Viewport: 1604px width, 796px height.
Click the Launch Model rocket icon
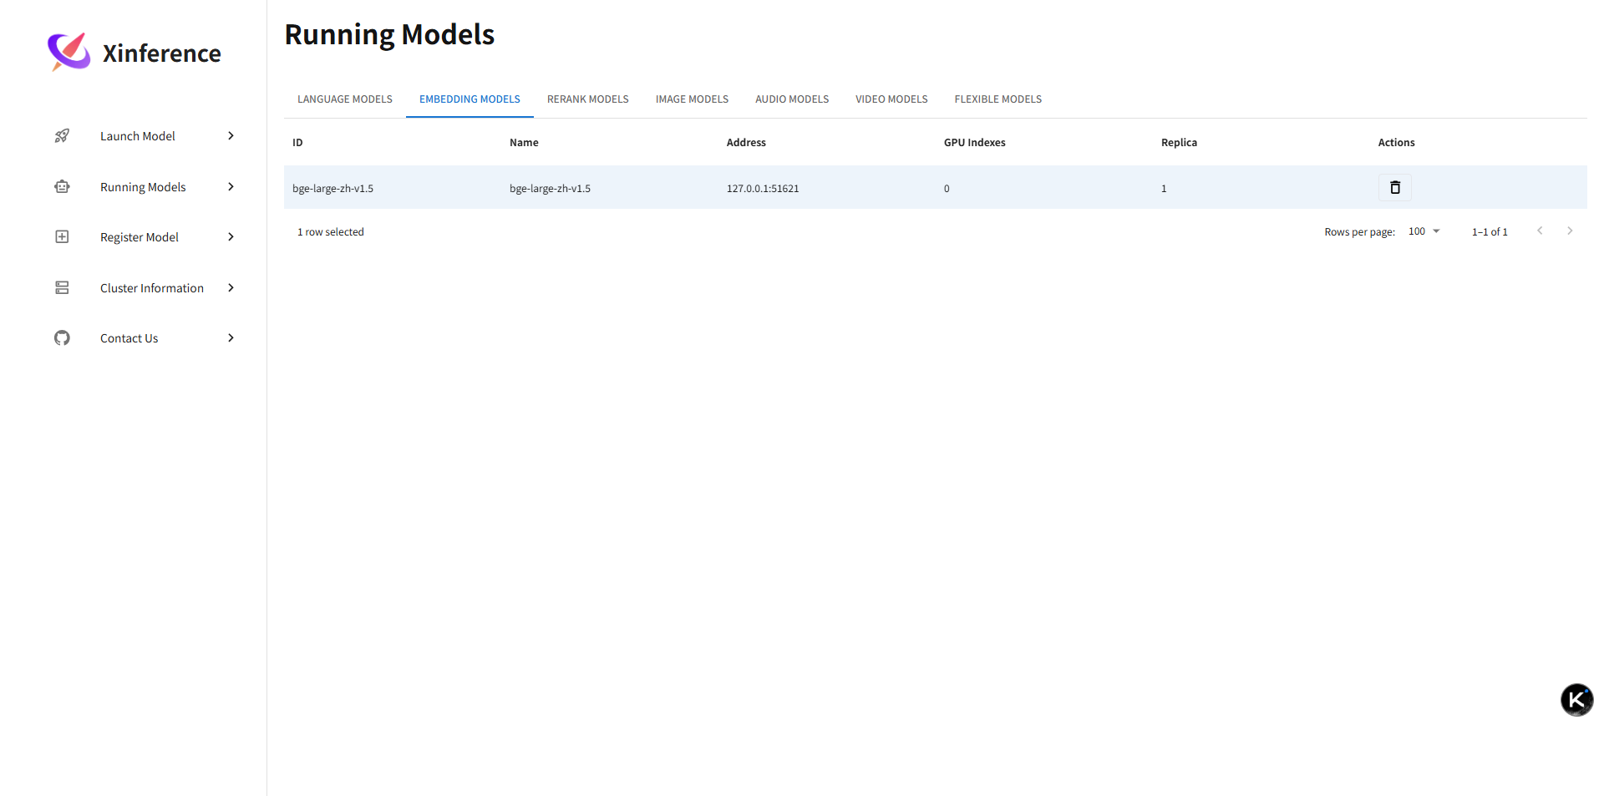click(62, 136)
